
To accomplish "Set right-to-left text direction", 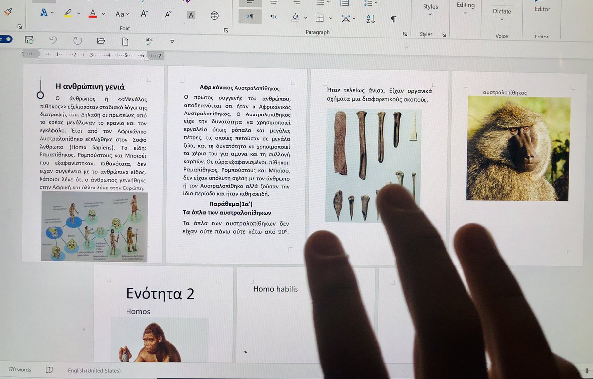I will [273, 17].
